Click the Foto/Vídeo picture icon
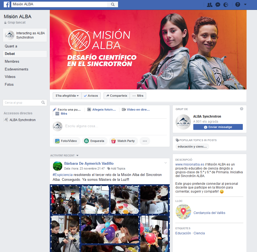Screen dimensions: 257x252 point(57,141)
